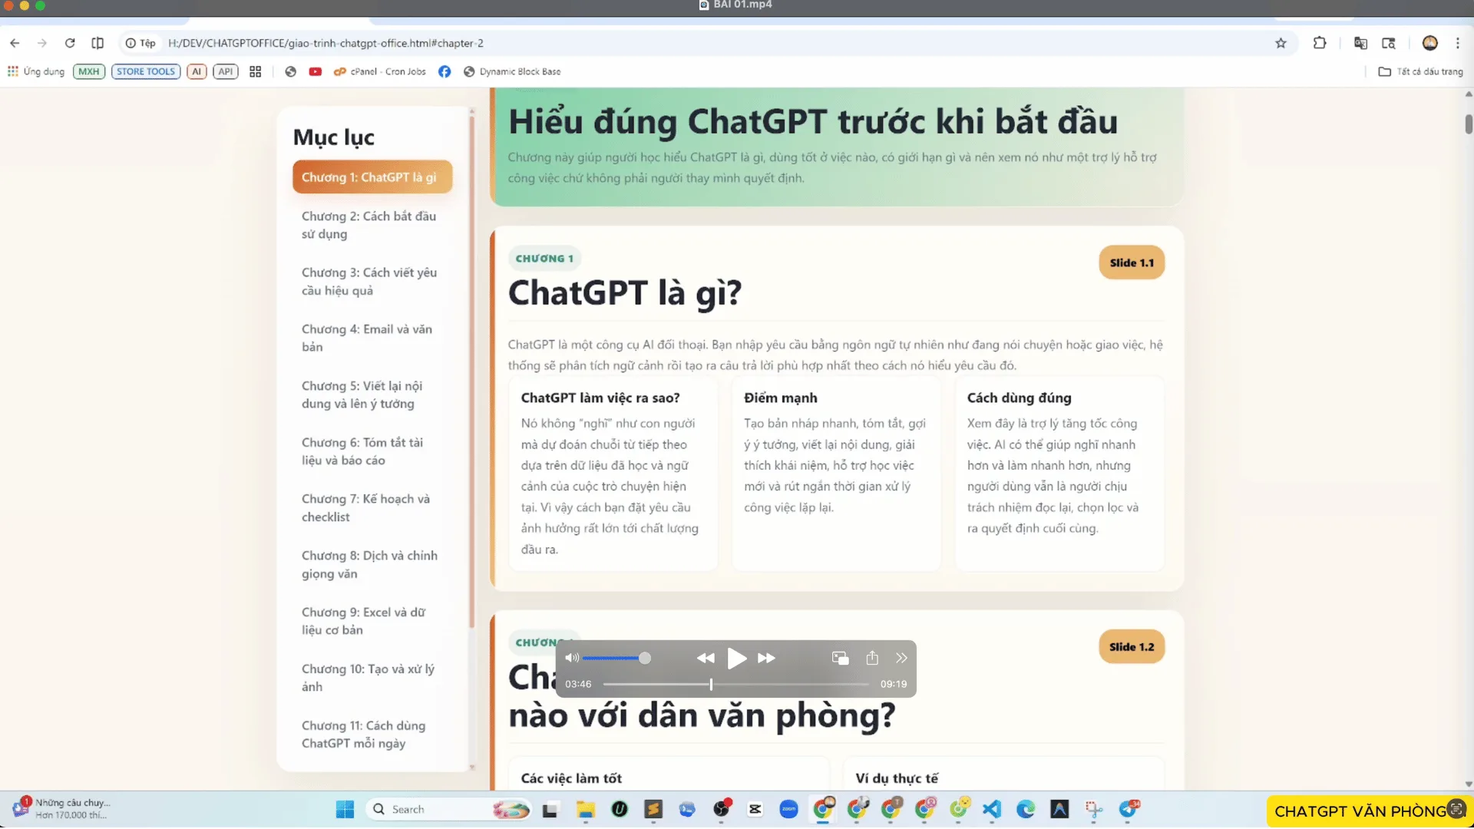Open the YouTube bookmark icon
Viewport: 1474px width, 829px height.
(x=315, y=71)
